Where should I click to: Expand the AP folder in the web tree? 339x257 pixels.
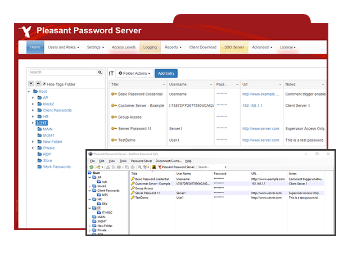pyautogui.click(x=33, y=98)
